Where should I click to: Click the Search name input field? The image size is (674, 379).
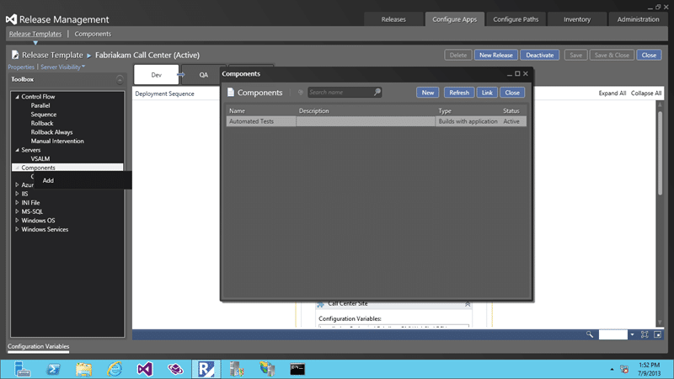pos(340,92)
